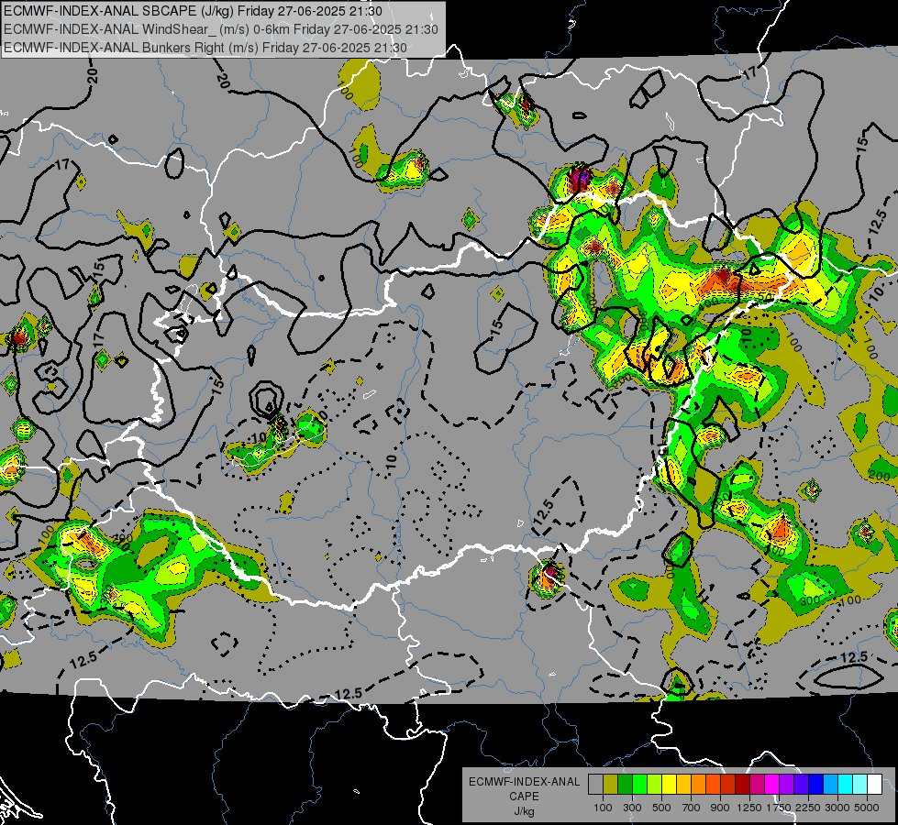Click the 100 tick label under legend bar
The height and width of the screenshot is (825, 898).
[x=603, y=808]
